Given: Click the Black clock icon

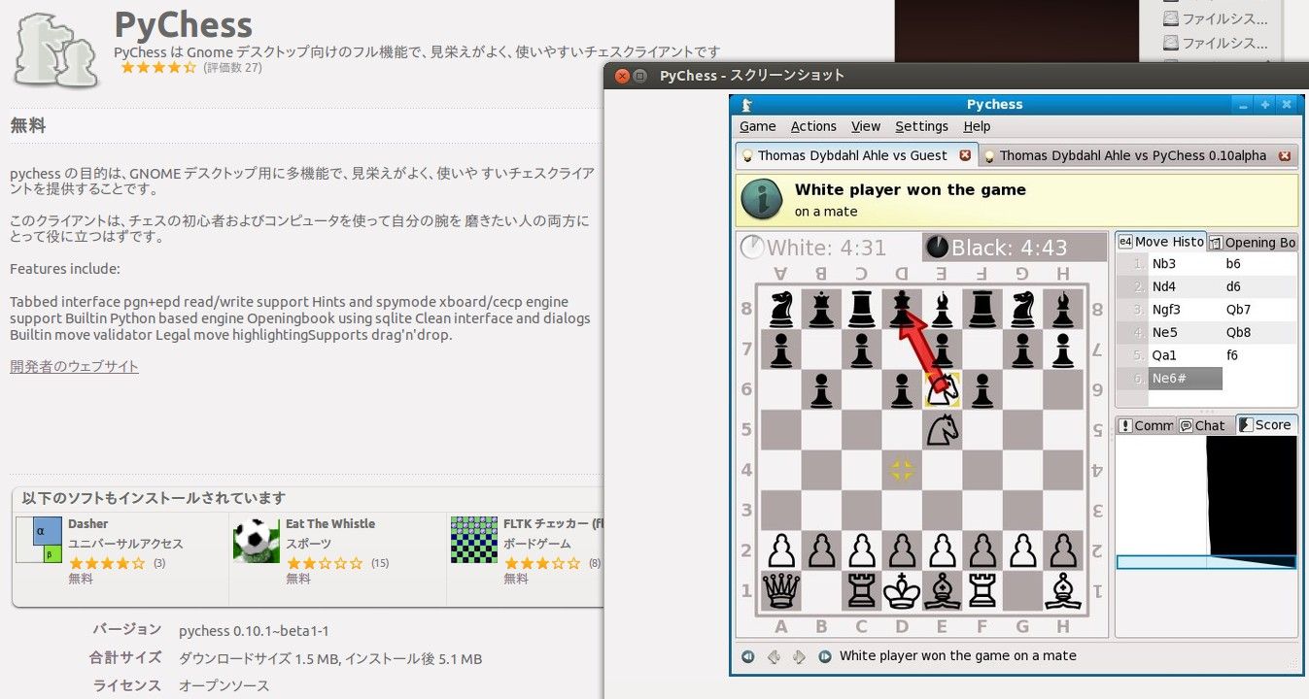Looking at the screenshot, I should (937, 248).
